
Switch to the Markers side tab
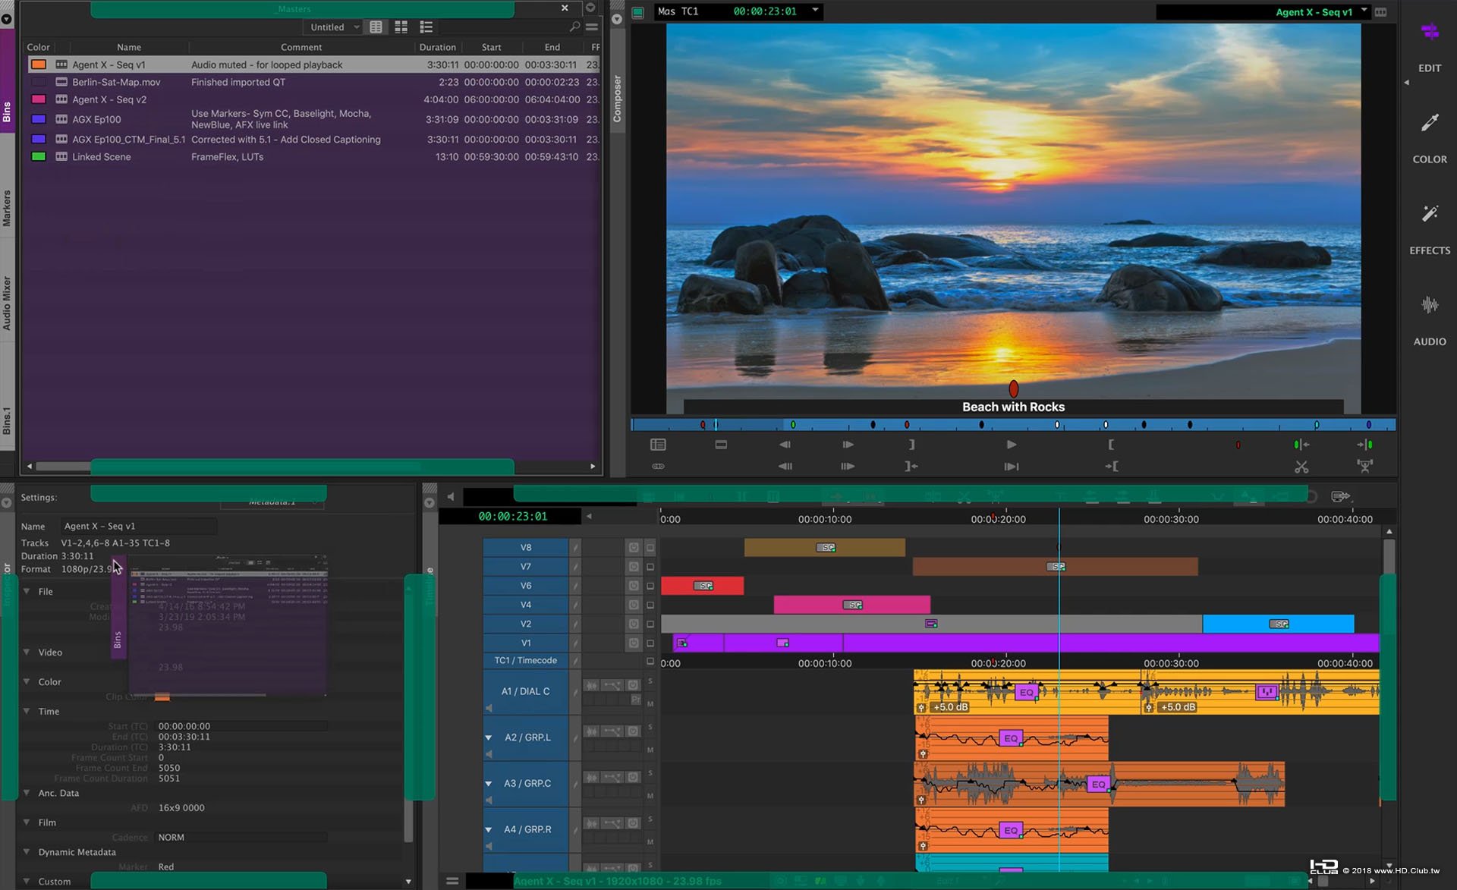point(7,208)
